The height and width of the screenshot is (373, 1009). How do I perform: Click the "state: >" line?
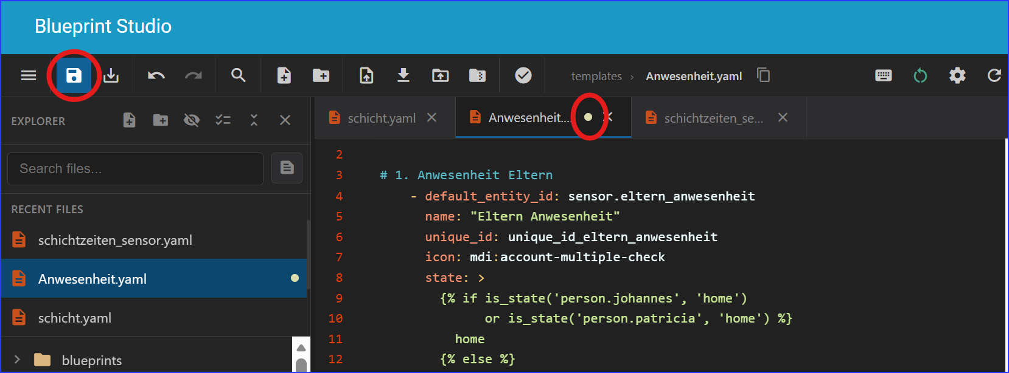[455, 278]
